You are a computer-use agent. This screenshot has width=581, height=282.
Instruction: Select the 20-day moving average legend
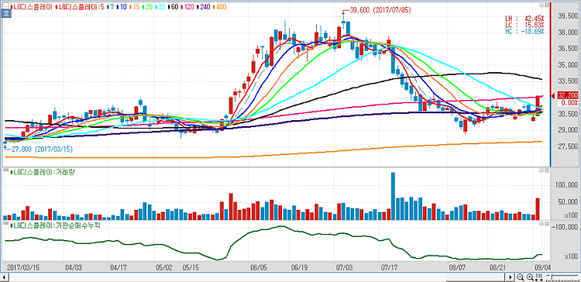click(x=146, y=7)
